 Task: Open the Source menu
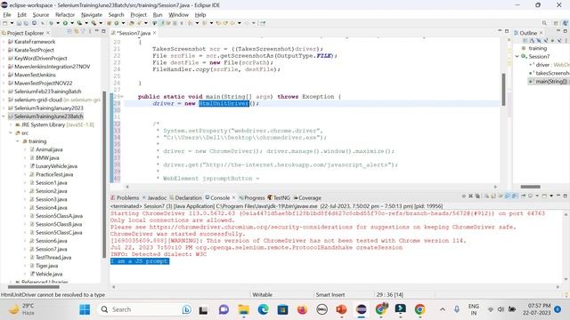(41, 15)
